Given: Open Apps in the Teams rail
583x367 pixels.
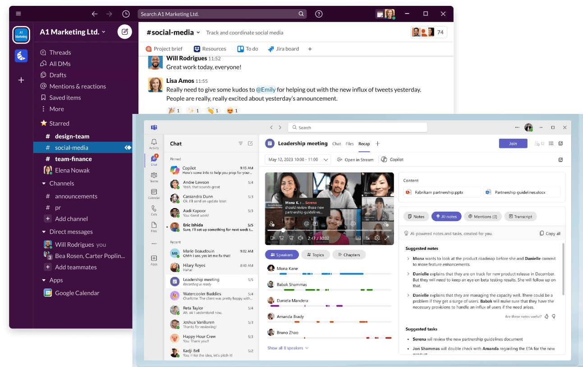Looking at the screenshot, I should point(154,260).
